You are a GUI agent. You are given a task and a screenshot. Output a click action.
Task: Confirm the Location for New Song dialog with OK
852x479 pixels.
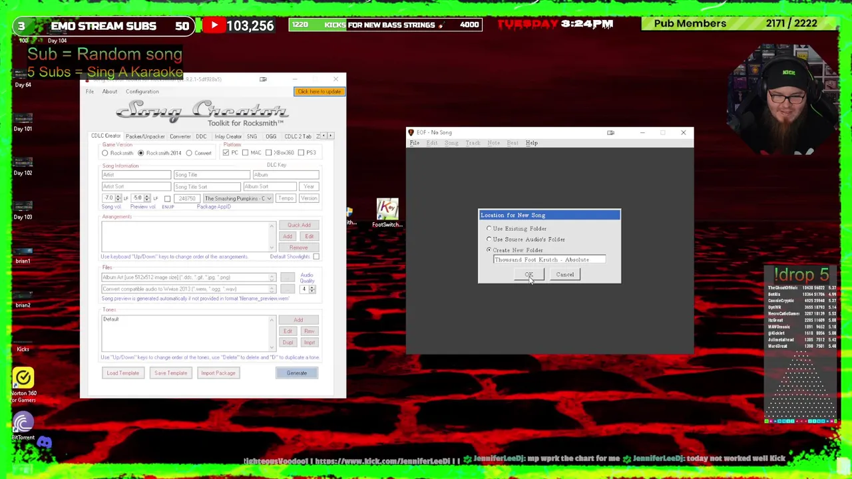coord(529,275)
